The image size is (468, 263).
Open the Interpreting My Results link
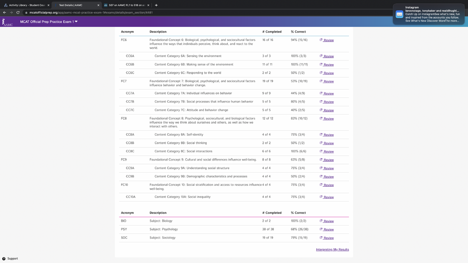(x=332, y=249)
